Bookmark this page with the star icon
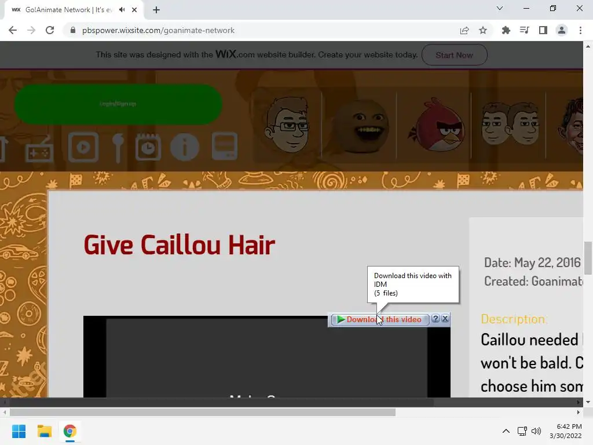 point(483,30)
